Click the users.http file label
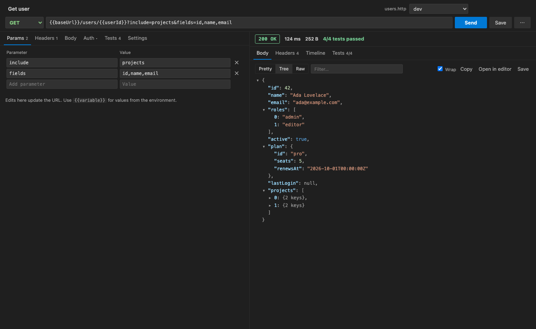This screenshot has width=536, height=329. click(395, 9)
